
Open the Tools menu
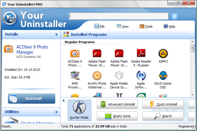pyautogui.click(x=146, y=26)
